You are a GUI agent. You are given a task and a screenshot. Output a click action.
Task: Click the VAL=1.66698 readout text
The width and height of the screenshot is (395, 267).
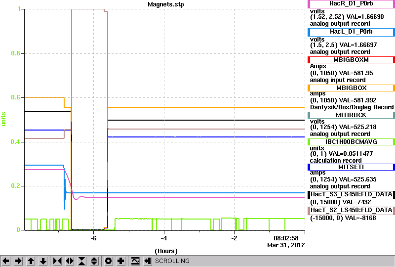[x=365, y=17]
